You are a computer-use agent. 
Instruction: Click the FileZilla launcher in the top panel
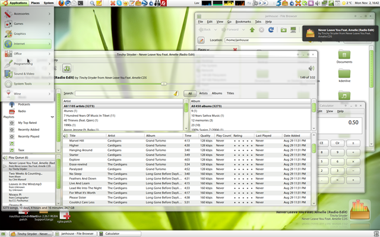tap(163, 3)
